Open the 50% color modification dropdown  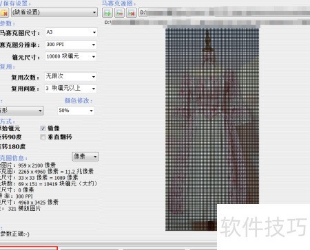tap(76, 111)
